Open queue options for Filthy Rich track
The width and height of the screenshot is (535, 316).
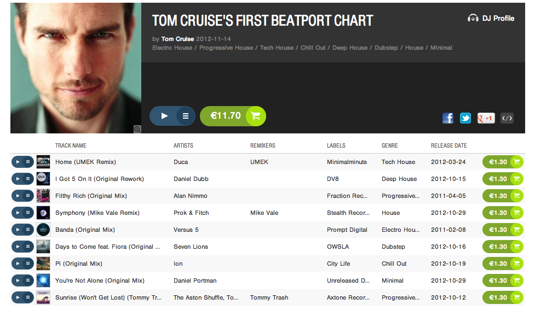pos(28,196)
